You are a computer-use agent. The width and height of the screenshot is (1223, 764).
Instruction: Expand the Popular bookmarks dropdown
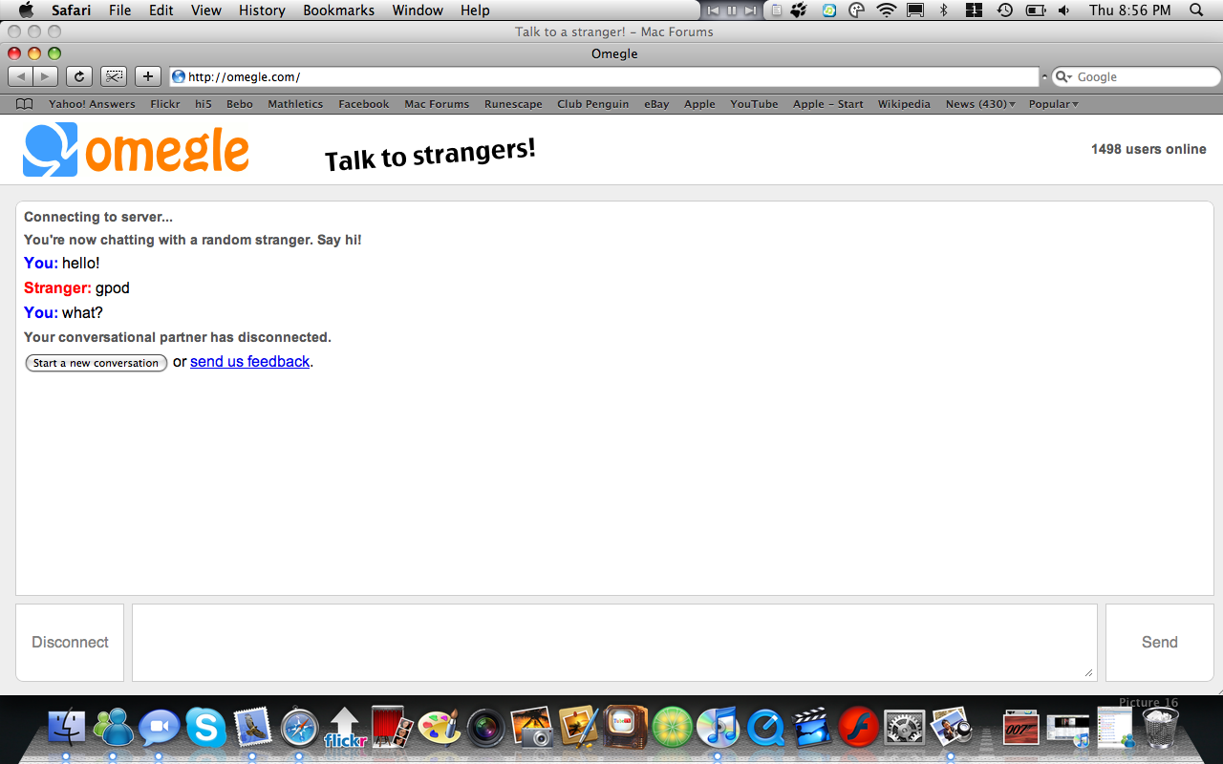click(x=1054, y=104)
